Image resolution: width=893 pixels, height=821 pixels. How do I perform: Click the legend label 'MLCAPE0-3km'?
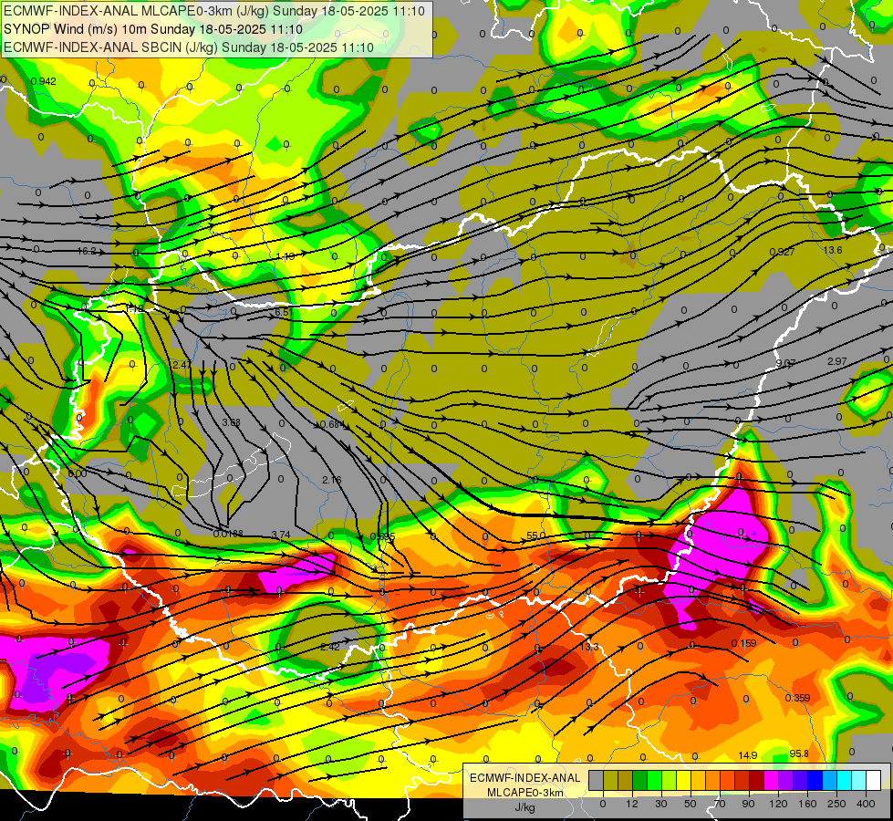pyautogui.click(x=525, y=793)
